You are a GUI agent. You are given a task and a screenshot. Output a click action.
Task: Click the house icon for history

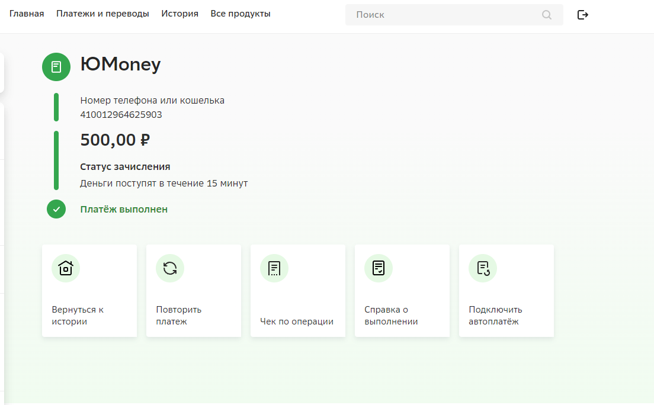(x=66, y=268)
